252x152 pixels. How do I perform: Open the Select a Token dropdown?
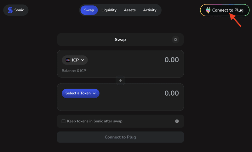pos(81,93)
